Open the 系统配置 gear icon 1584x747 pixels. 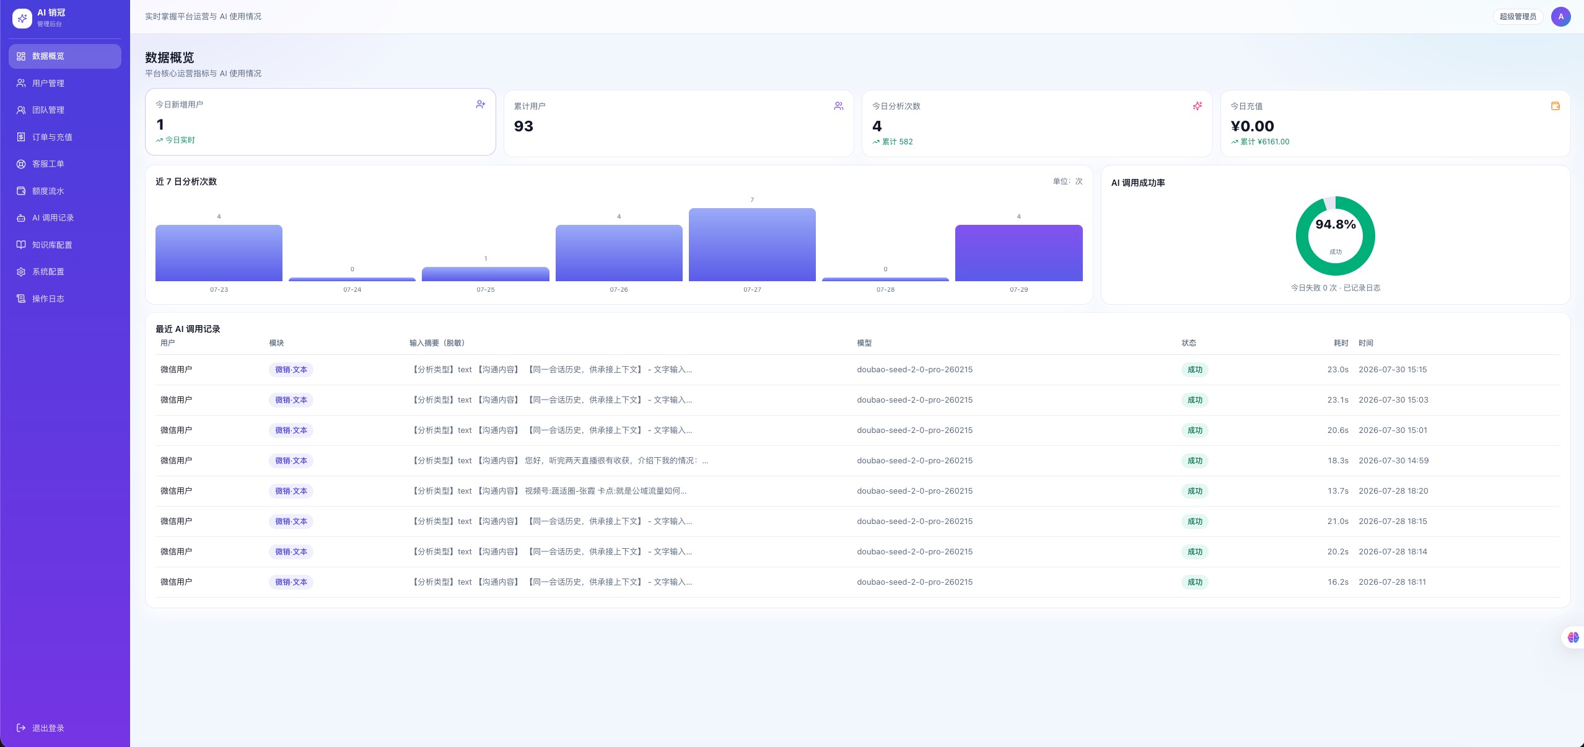pos(21,271)
